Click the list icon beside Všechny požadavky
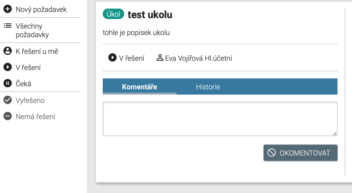This screenshot has height=193, width=352. (x=8, y=26)
